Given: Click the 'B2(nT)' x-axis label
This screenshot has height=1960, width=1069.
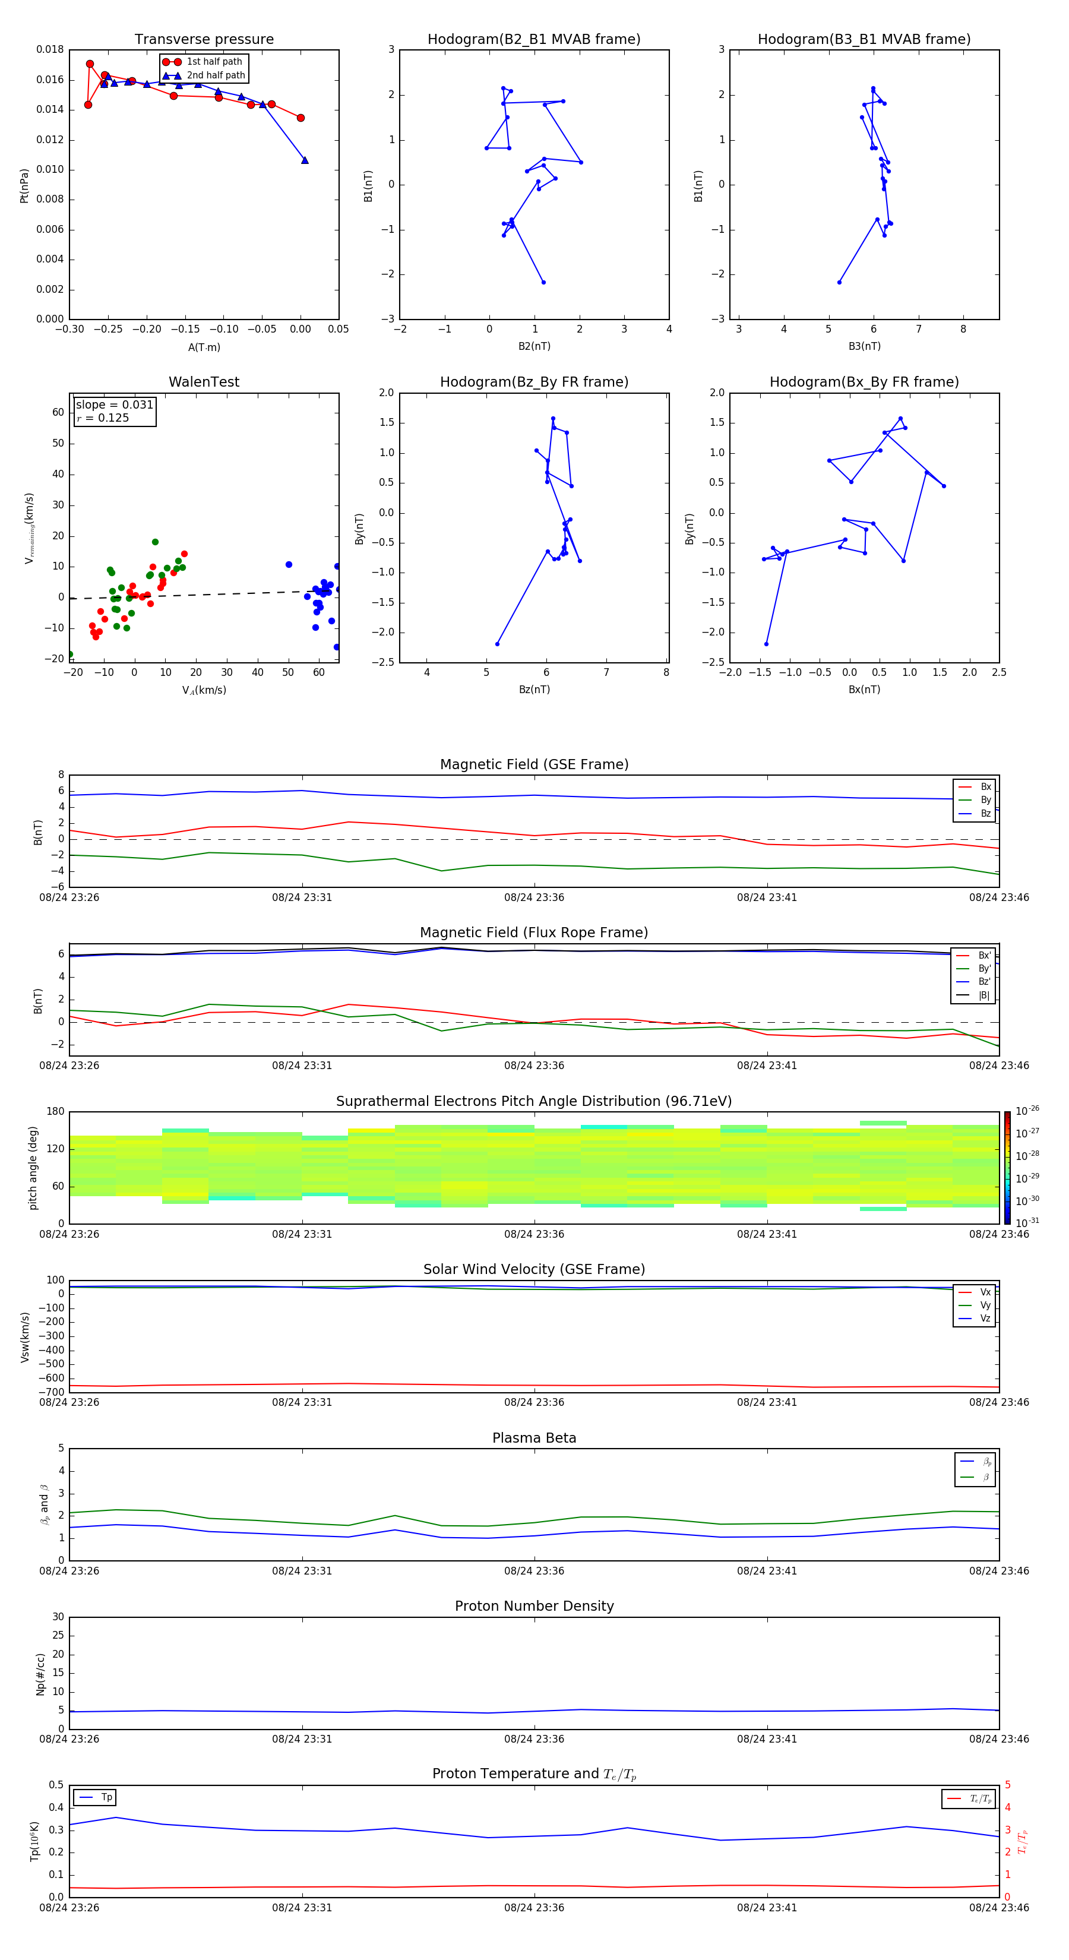Looking at the screenshot, I should click(534, 346).
